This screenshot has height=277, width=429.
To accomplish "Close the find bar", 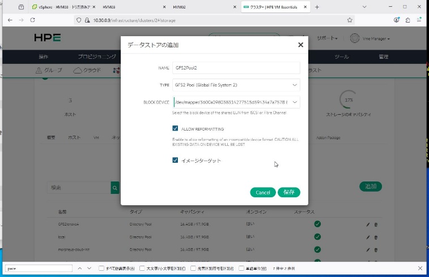I will pos(420,268).
